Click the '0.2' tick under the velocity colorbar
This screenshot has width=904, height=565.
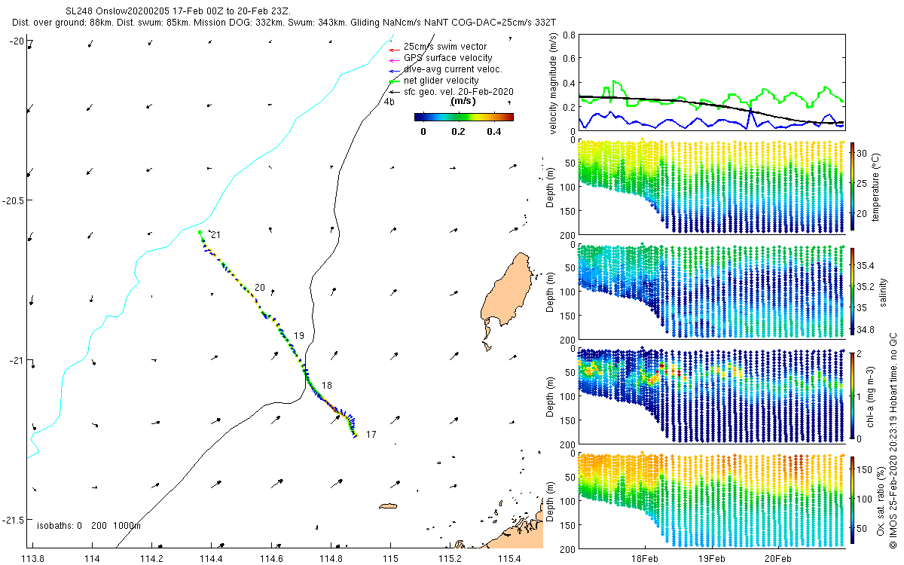click(x=458, y=132)
